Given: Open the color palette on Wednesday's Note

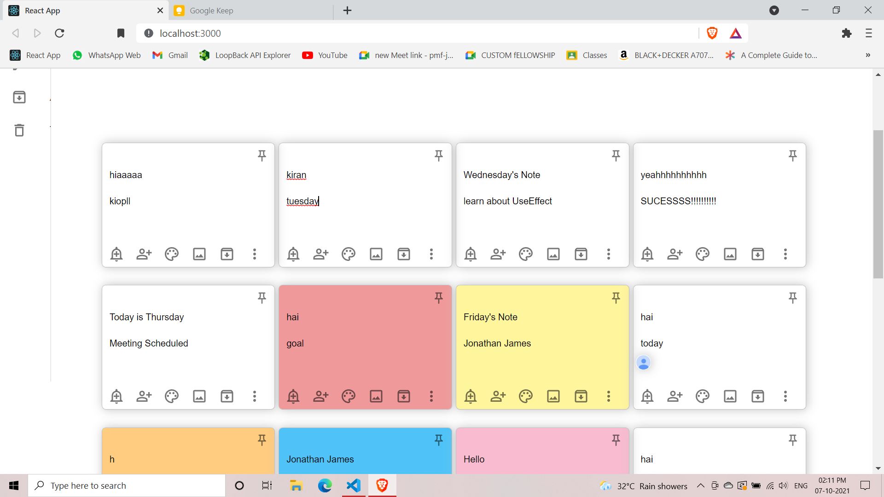Looking at the screenshot, I should coord(526,254).
